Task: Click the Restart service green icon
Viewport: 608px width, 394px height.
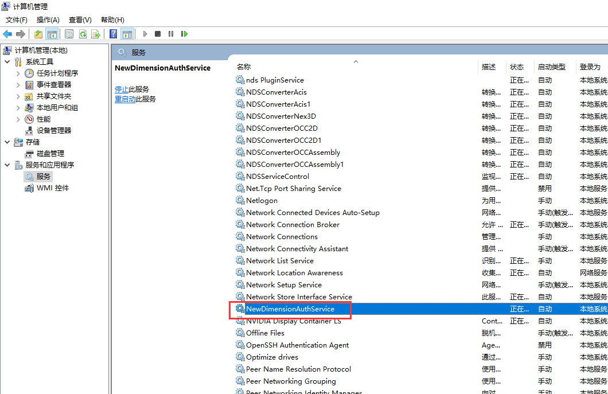Action: pyautogui.click(x=184, y=34)
